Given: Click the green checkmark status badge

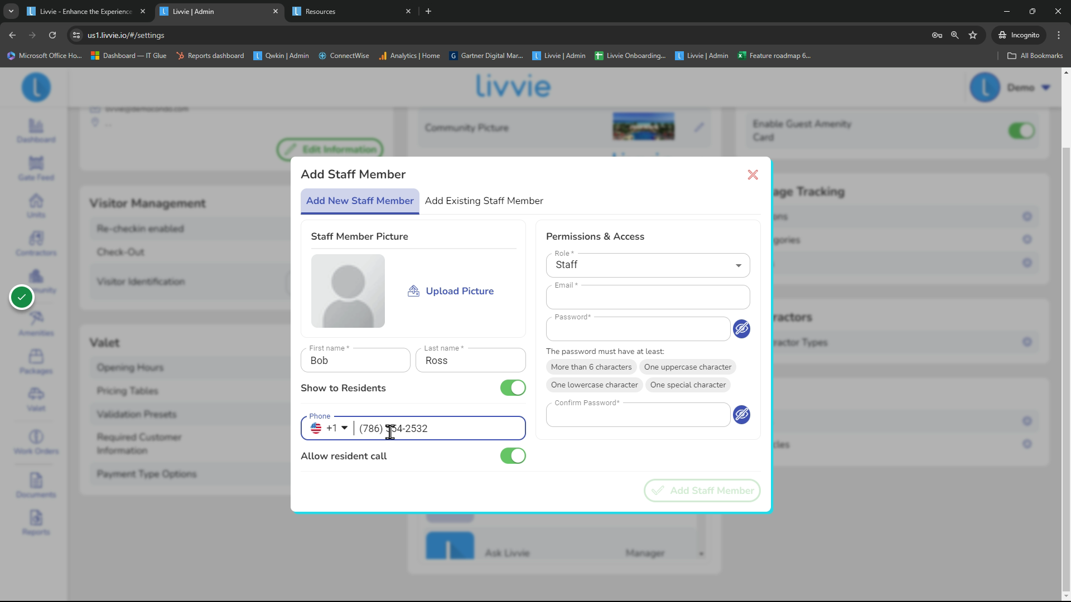Looking at the screenshot, I should [x=22, y=297].
